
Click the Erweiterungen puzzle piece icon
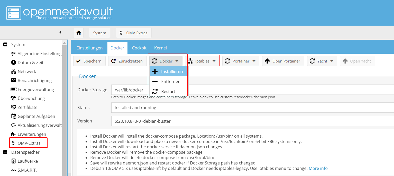point(13,134)
